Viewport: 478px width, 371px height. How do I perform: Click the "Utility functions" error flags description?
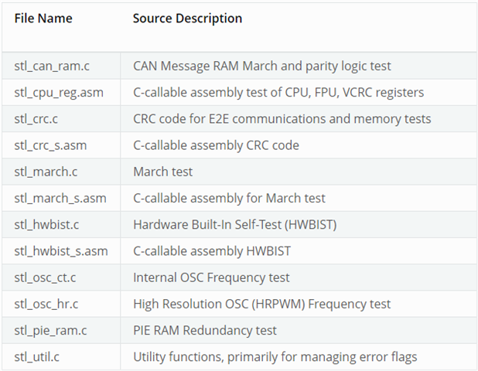(x=275, y=356)
